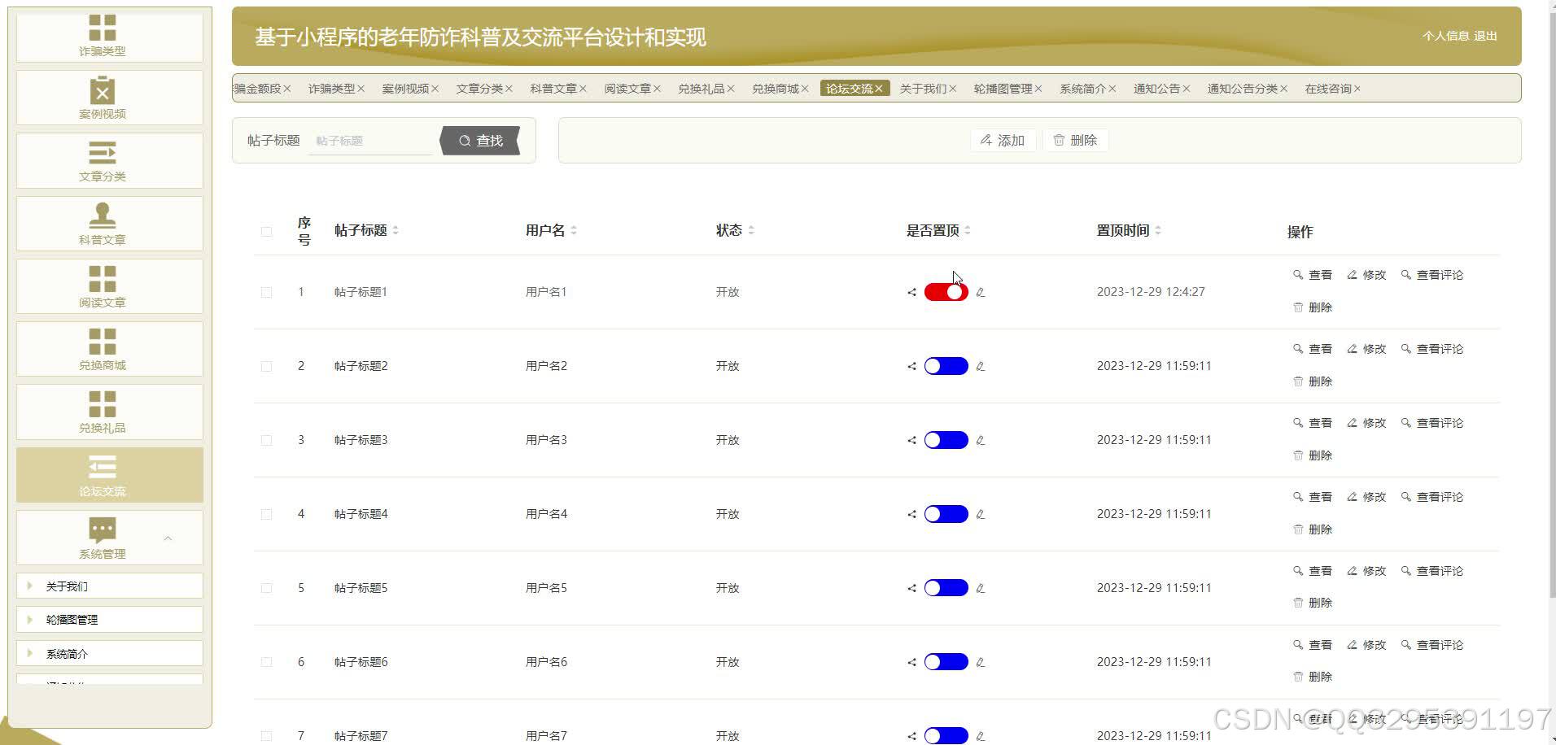Open 兑换礼品 sidebar icon
The image size is (1556, 745).
point(103,404)
